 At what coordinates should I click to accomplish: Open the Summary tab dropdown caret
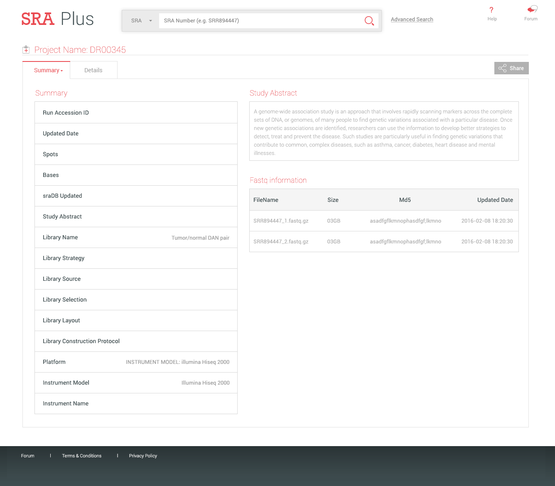[x=62, y=71]
